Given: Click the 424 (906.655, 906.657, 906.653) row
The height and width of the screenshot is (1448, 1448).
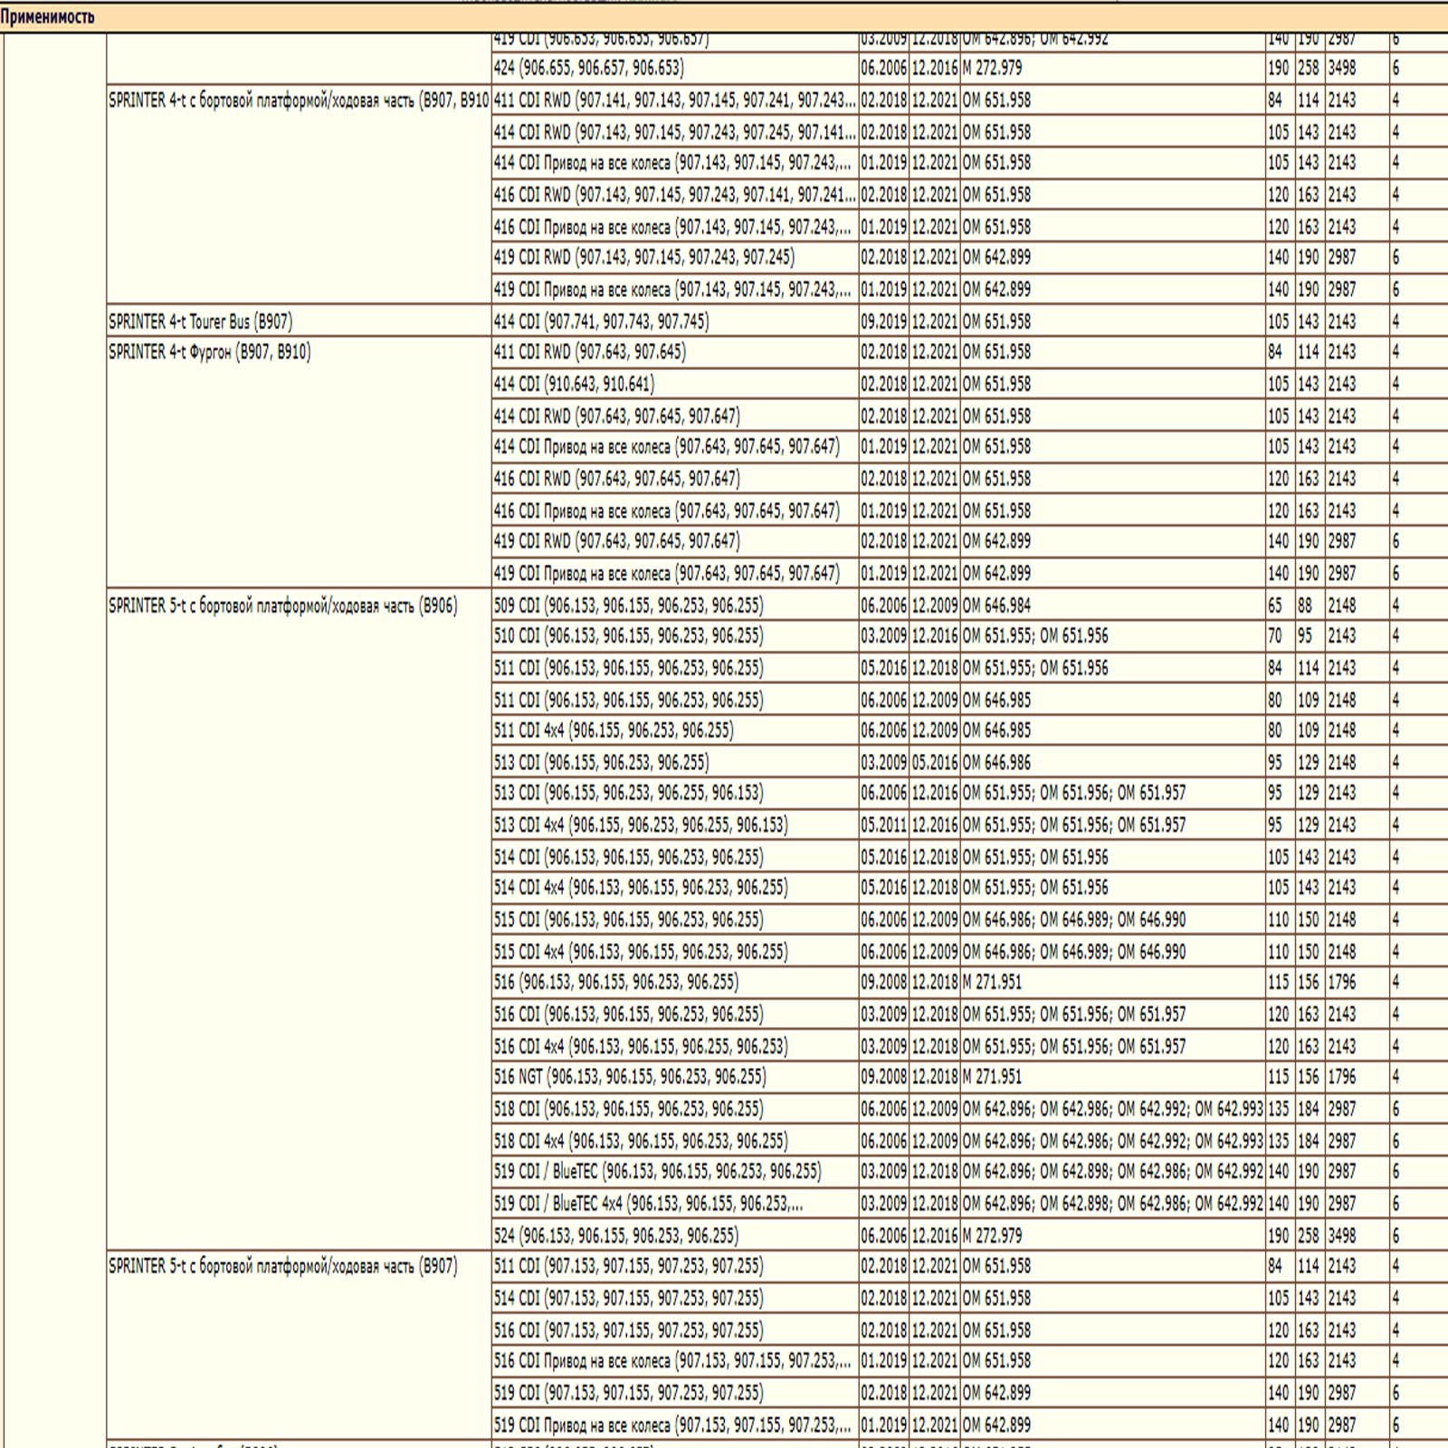Looking at the screenshot, I should [588, 68].
